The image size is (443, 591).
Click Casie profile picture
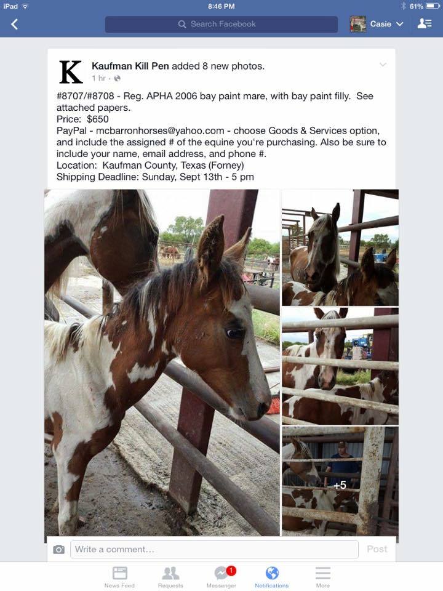point(357,24)
